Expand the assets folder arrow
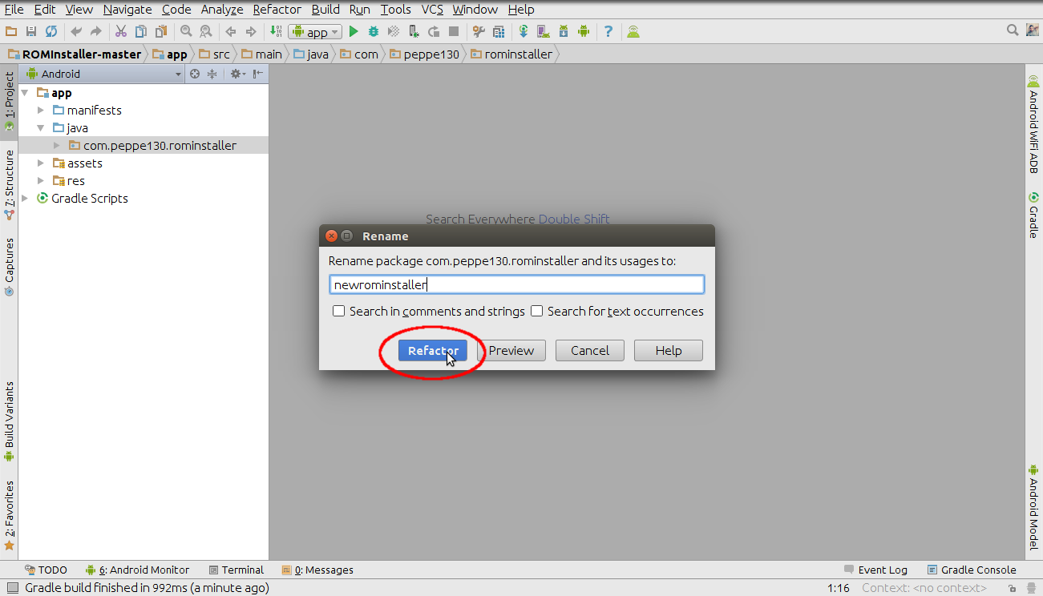This screenshot has width=1043, height=596. tap(41, 163)
